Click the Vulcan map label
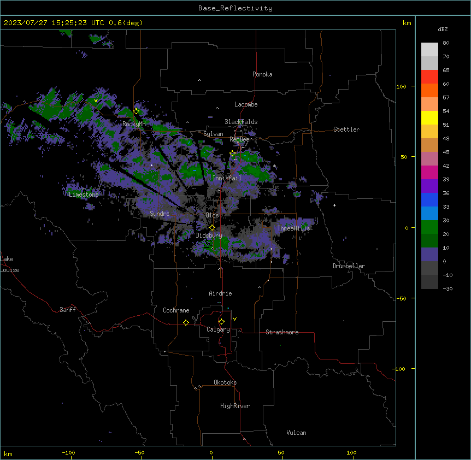The image size is (471, 460). point(297,433)
